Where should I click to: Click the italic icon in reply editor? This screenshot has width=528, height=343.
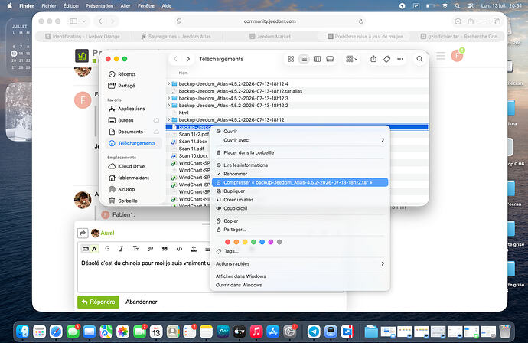pos(121,249)
